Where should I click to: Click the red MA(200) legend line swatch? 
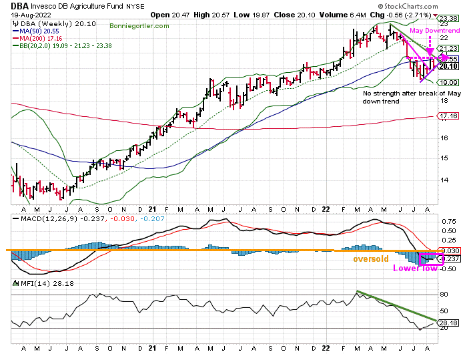(15, 39)
